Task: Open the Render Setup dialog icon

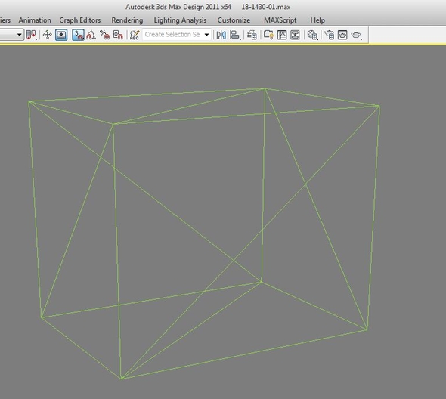Action: pos(329,35)
